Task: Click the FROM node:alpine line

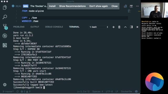Action: point(33,11)
